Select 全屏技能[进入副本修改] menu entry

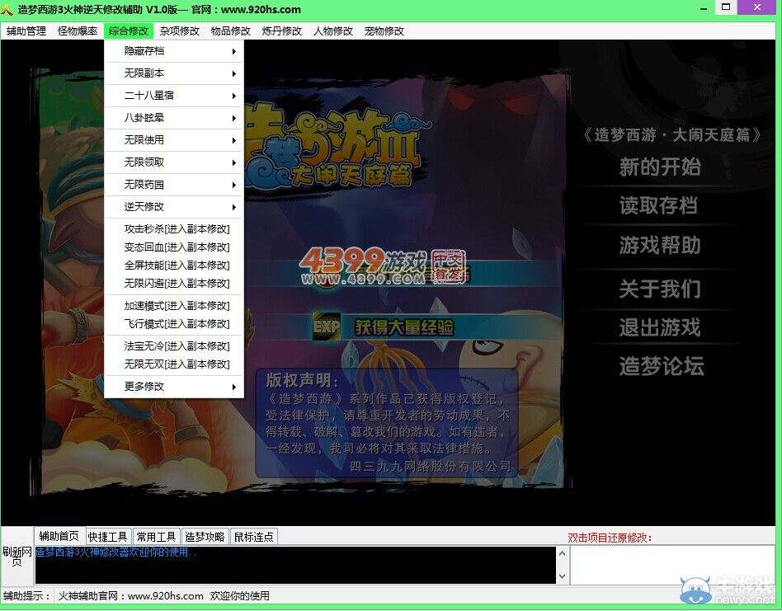click(x=173, y=266)
